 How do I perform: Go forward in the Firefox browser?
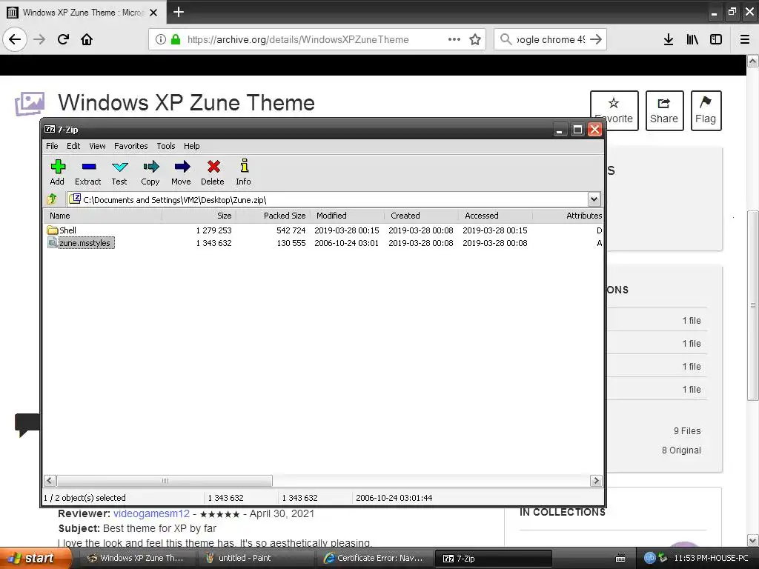tap(39, 39)
